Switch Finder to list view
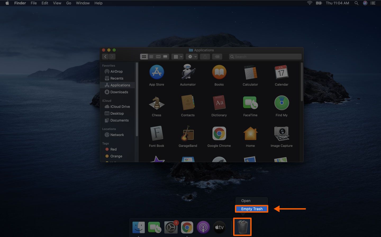The width and height of the screenshot is (381, 237). coord(151,57)
